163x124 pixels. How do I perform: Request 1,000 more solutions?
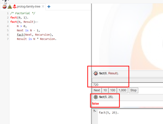point(122,90)
